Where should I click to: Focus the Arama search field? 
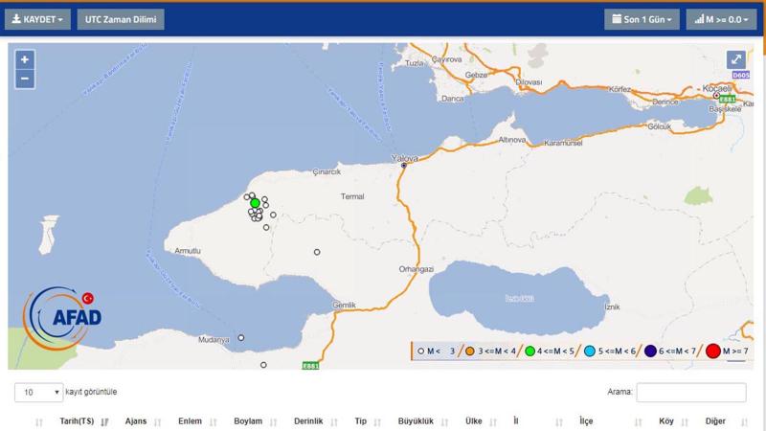[690, 393]
